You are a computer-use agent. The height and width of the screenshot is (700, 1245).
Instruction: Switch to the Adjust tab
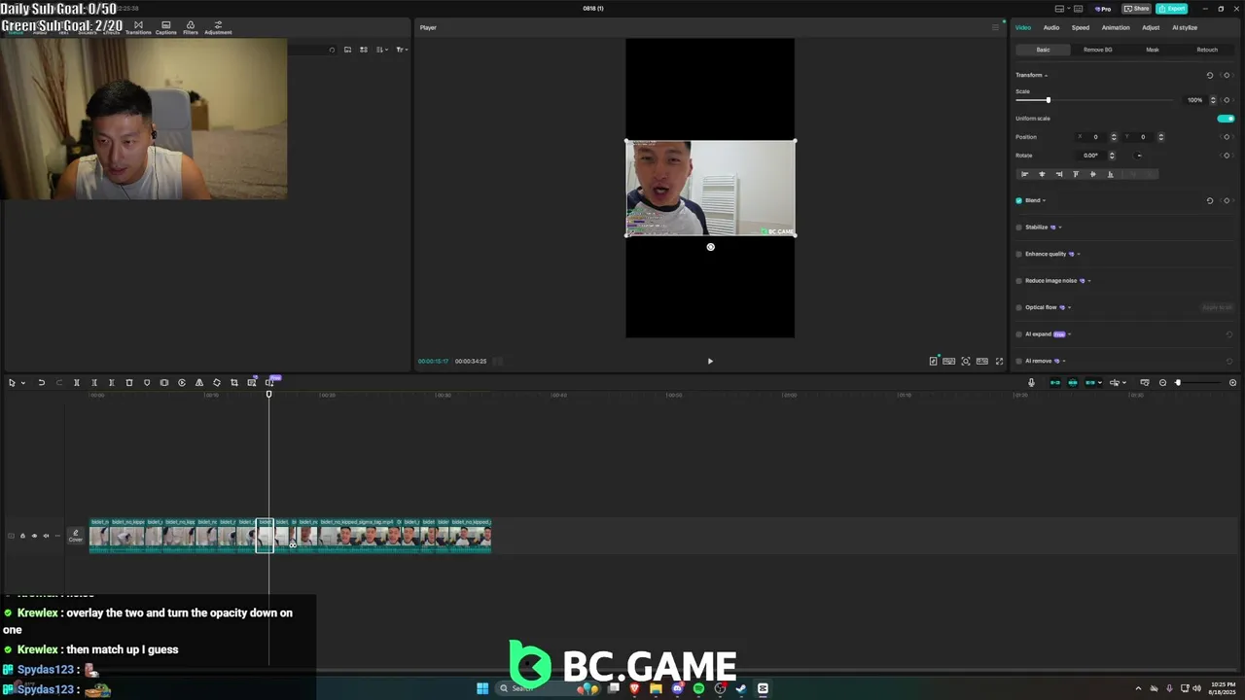1151,27
